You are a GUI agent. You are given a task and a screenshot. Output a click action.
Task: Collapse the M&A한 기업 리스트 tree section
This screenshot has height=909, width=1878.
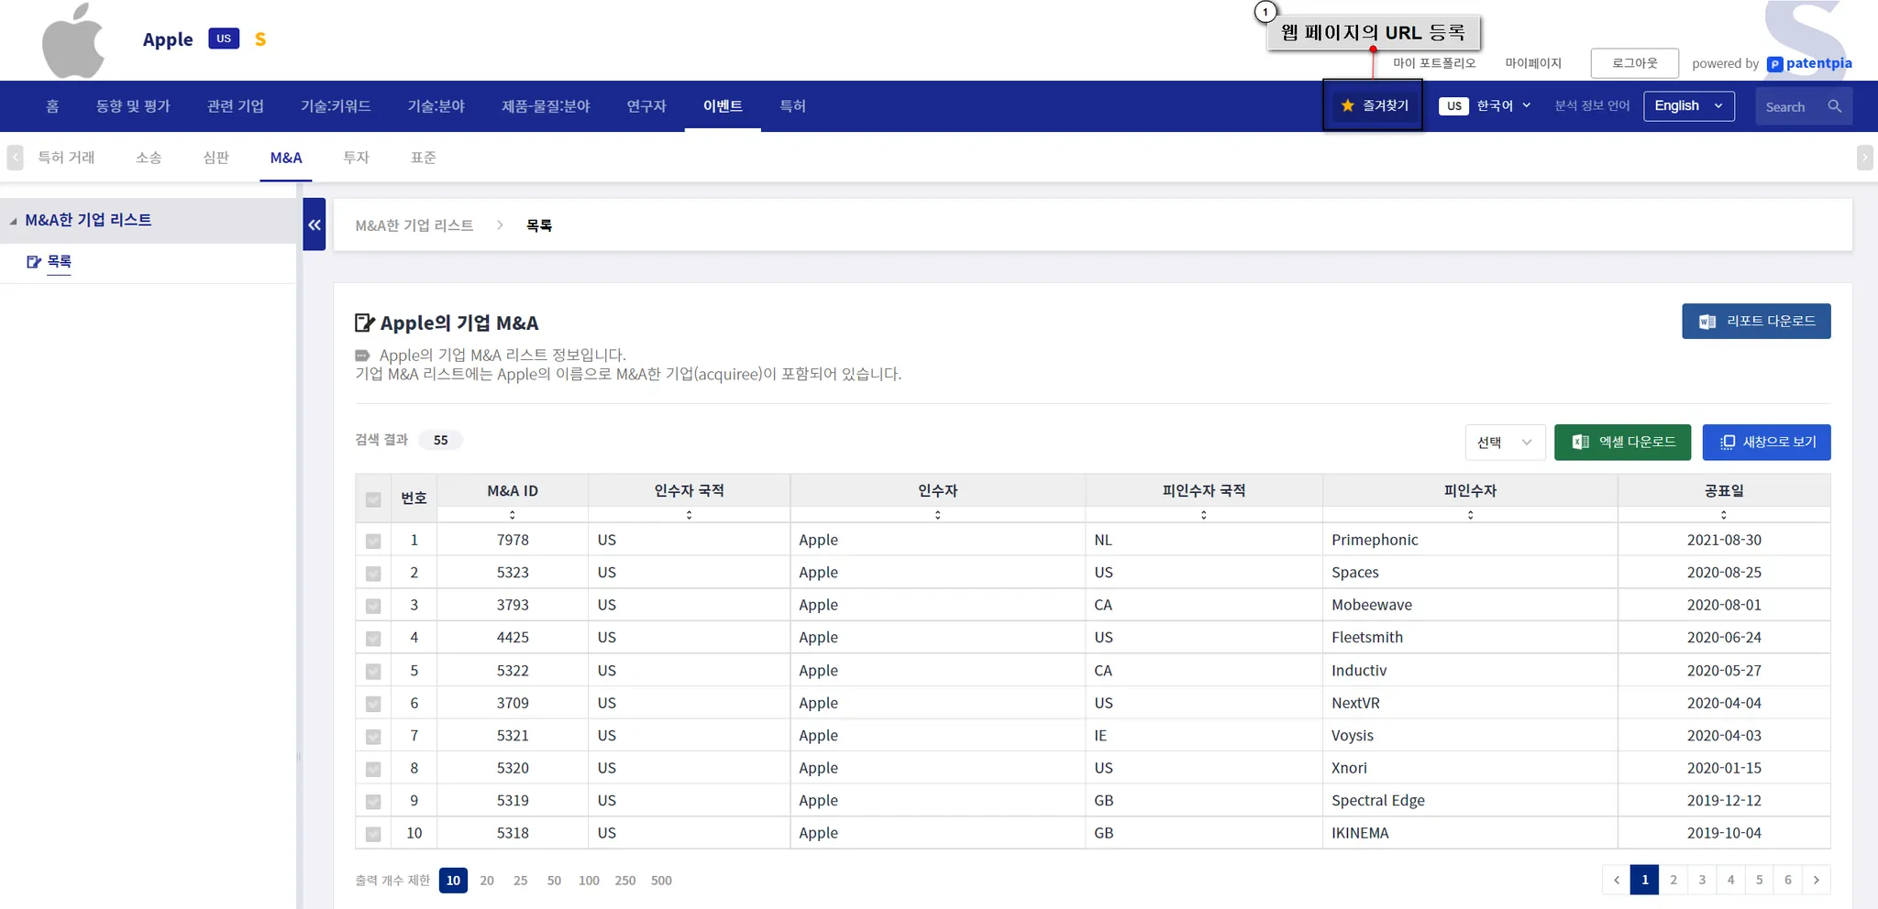(x=14, y=221)
